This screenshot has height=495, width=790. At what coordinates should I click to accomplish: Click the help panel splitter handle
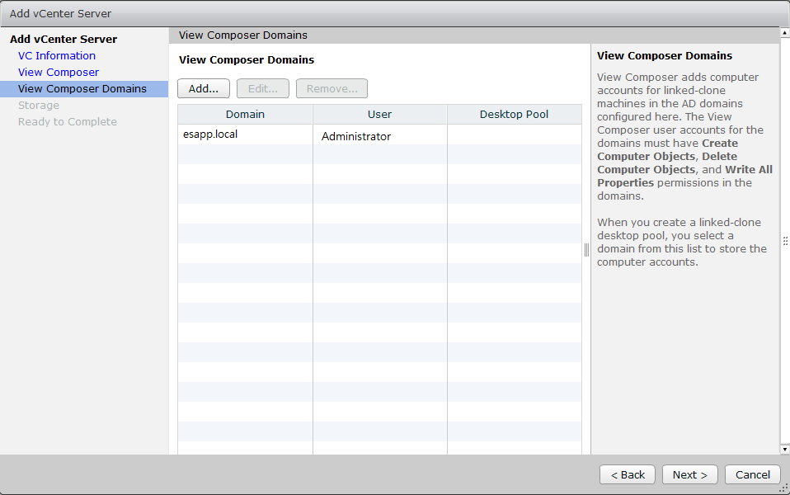[586, 249]
